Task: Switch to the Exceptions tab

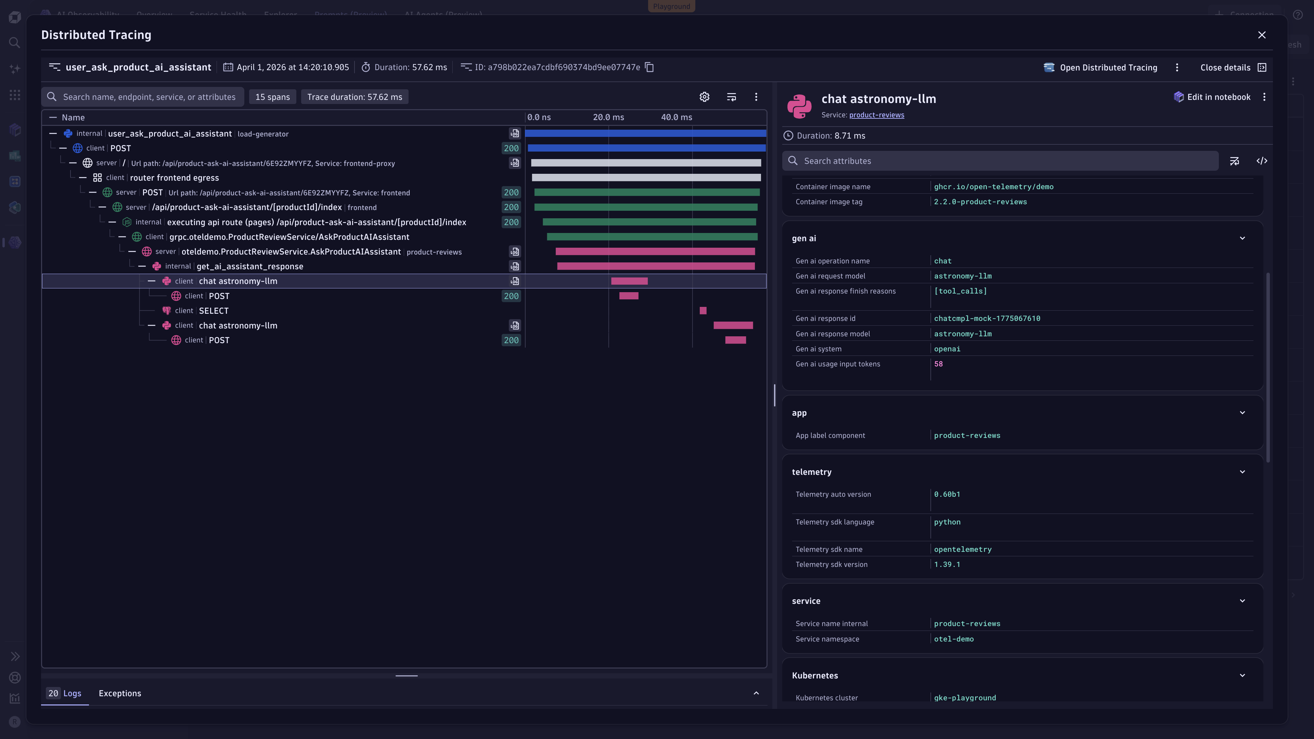Action: pyautogui.click(x=119, y=693)
